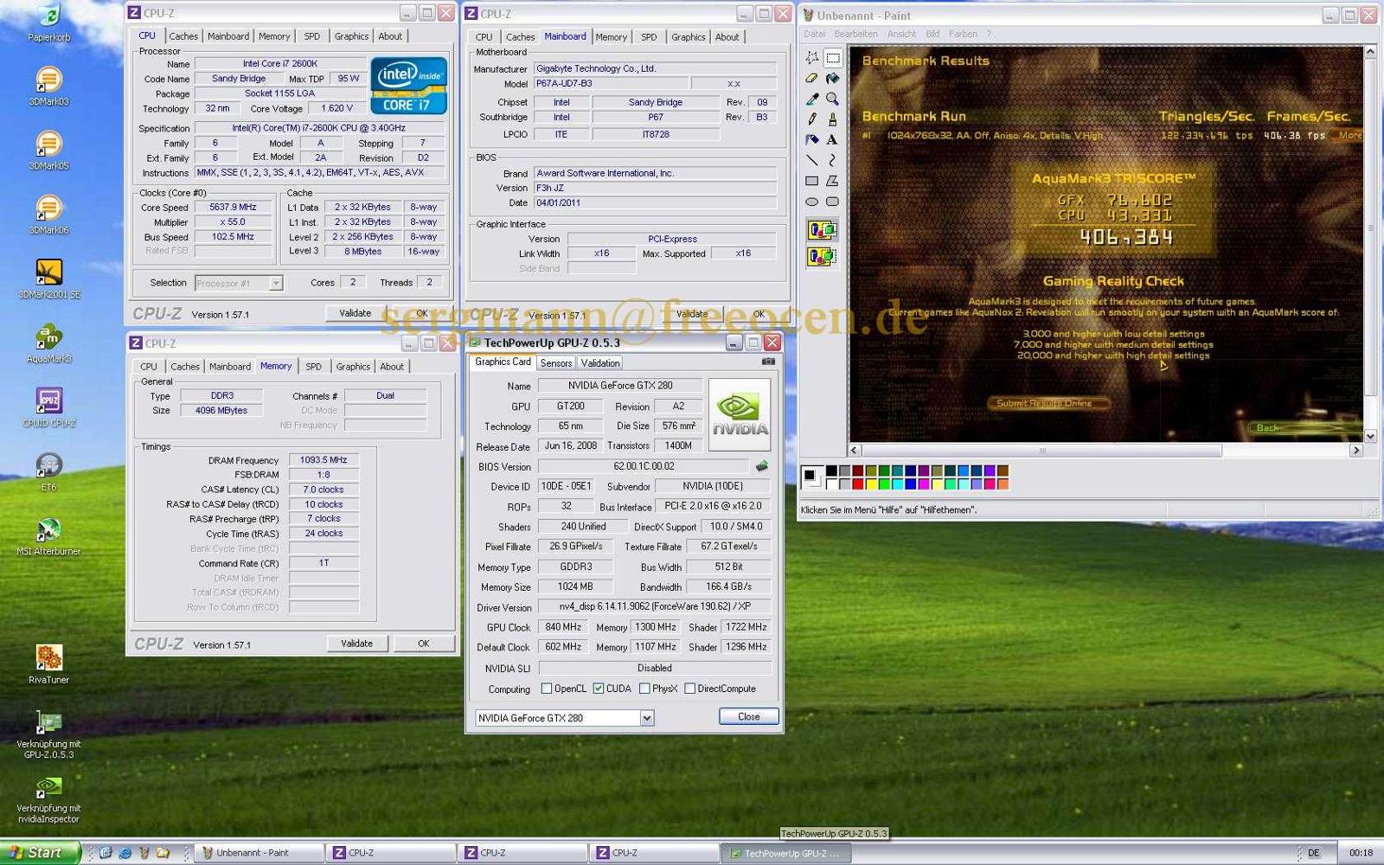Open the Datei menu in Paint

coord(814,34)
